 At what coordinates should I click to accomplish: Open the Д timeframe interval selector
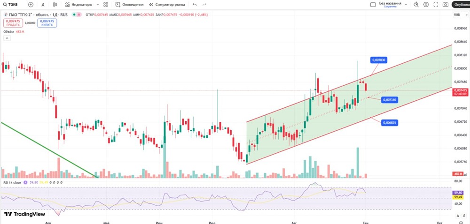[43, 5]
